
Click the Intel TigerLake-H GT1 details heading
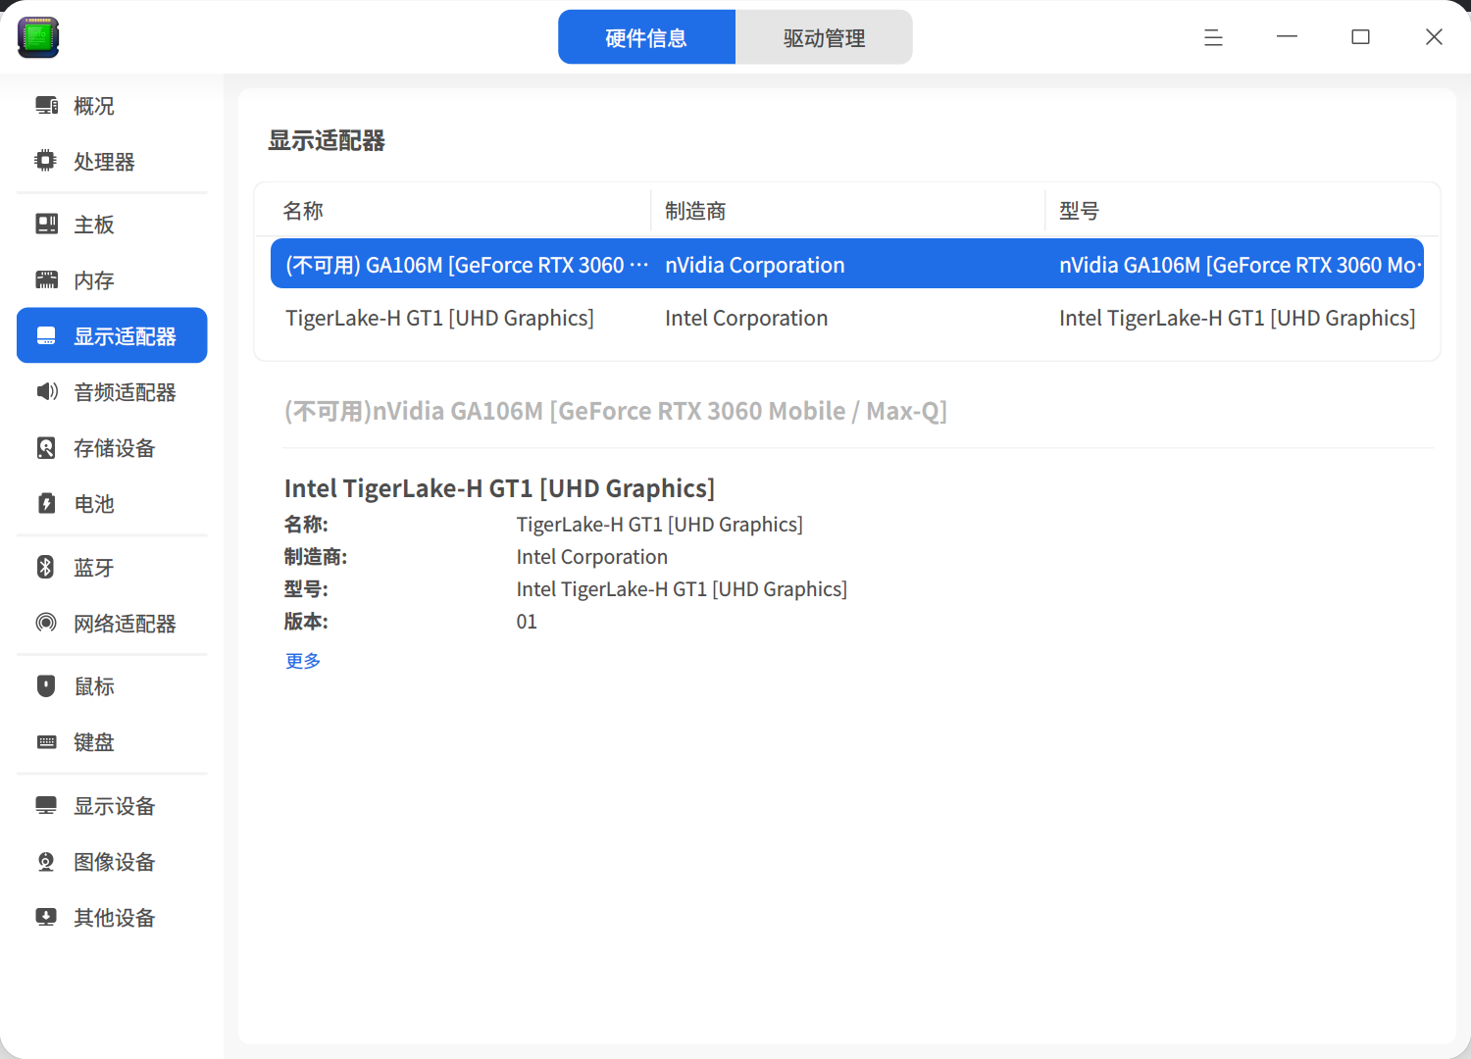point(499,488)
